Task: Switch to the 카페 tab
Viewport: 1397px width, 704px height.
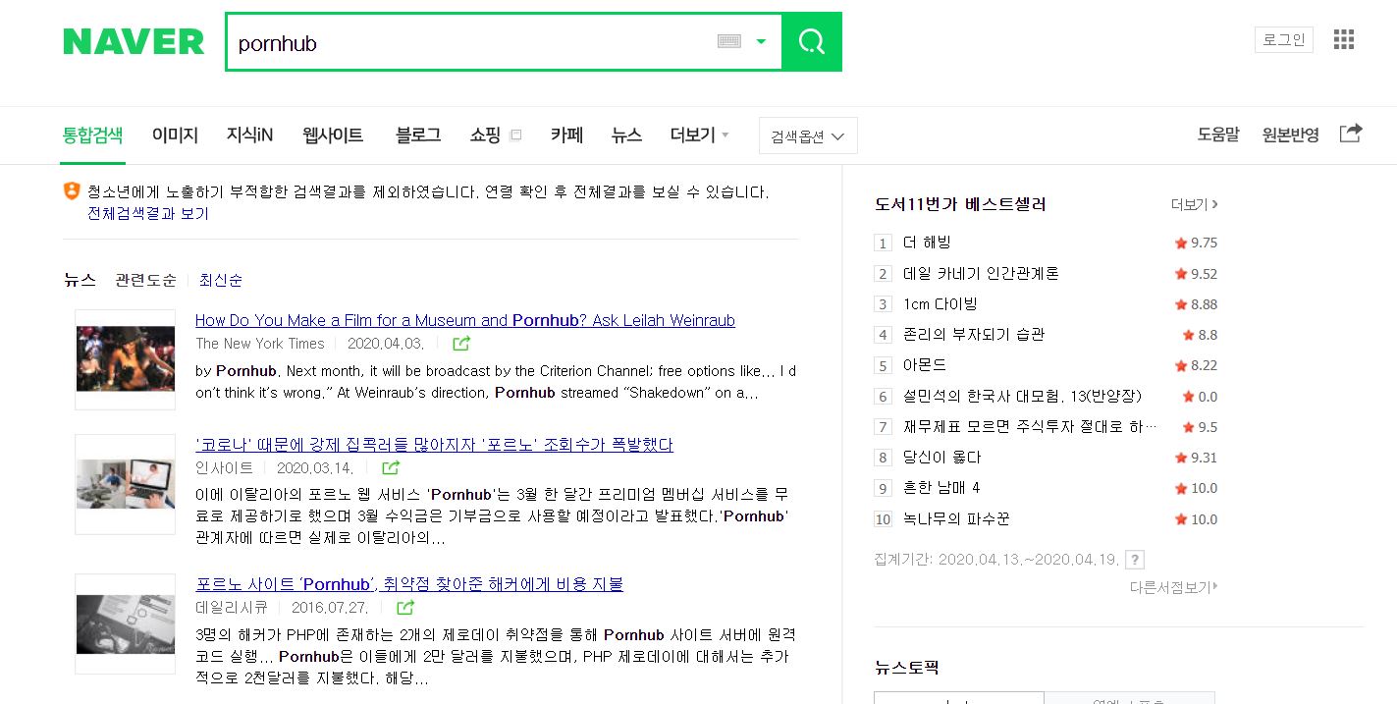Action: click(x=566, y=135)
